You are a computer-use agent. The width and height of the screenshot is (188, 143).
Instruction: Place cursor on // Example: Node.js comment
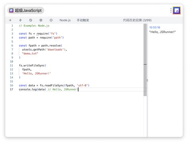pyautogui.click(x=34, y=26)
